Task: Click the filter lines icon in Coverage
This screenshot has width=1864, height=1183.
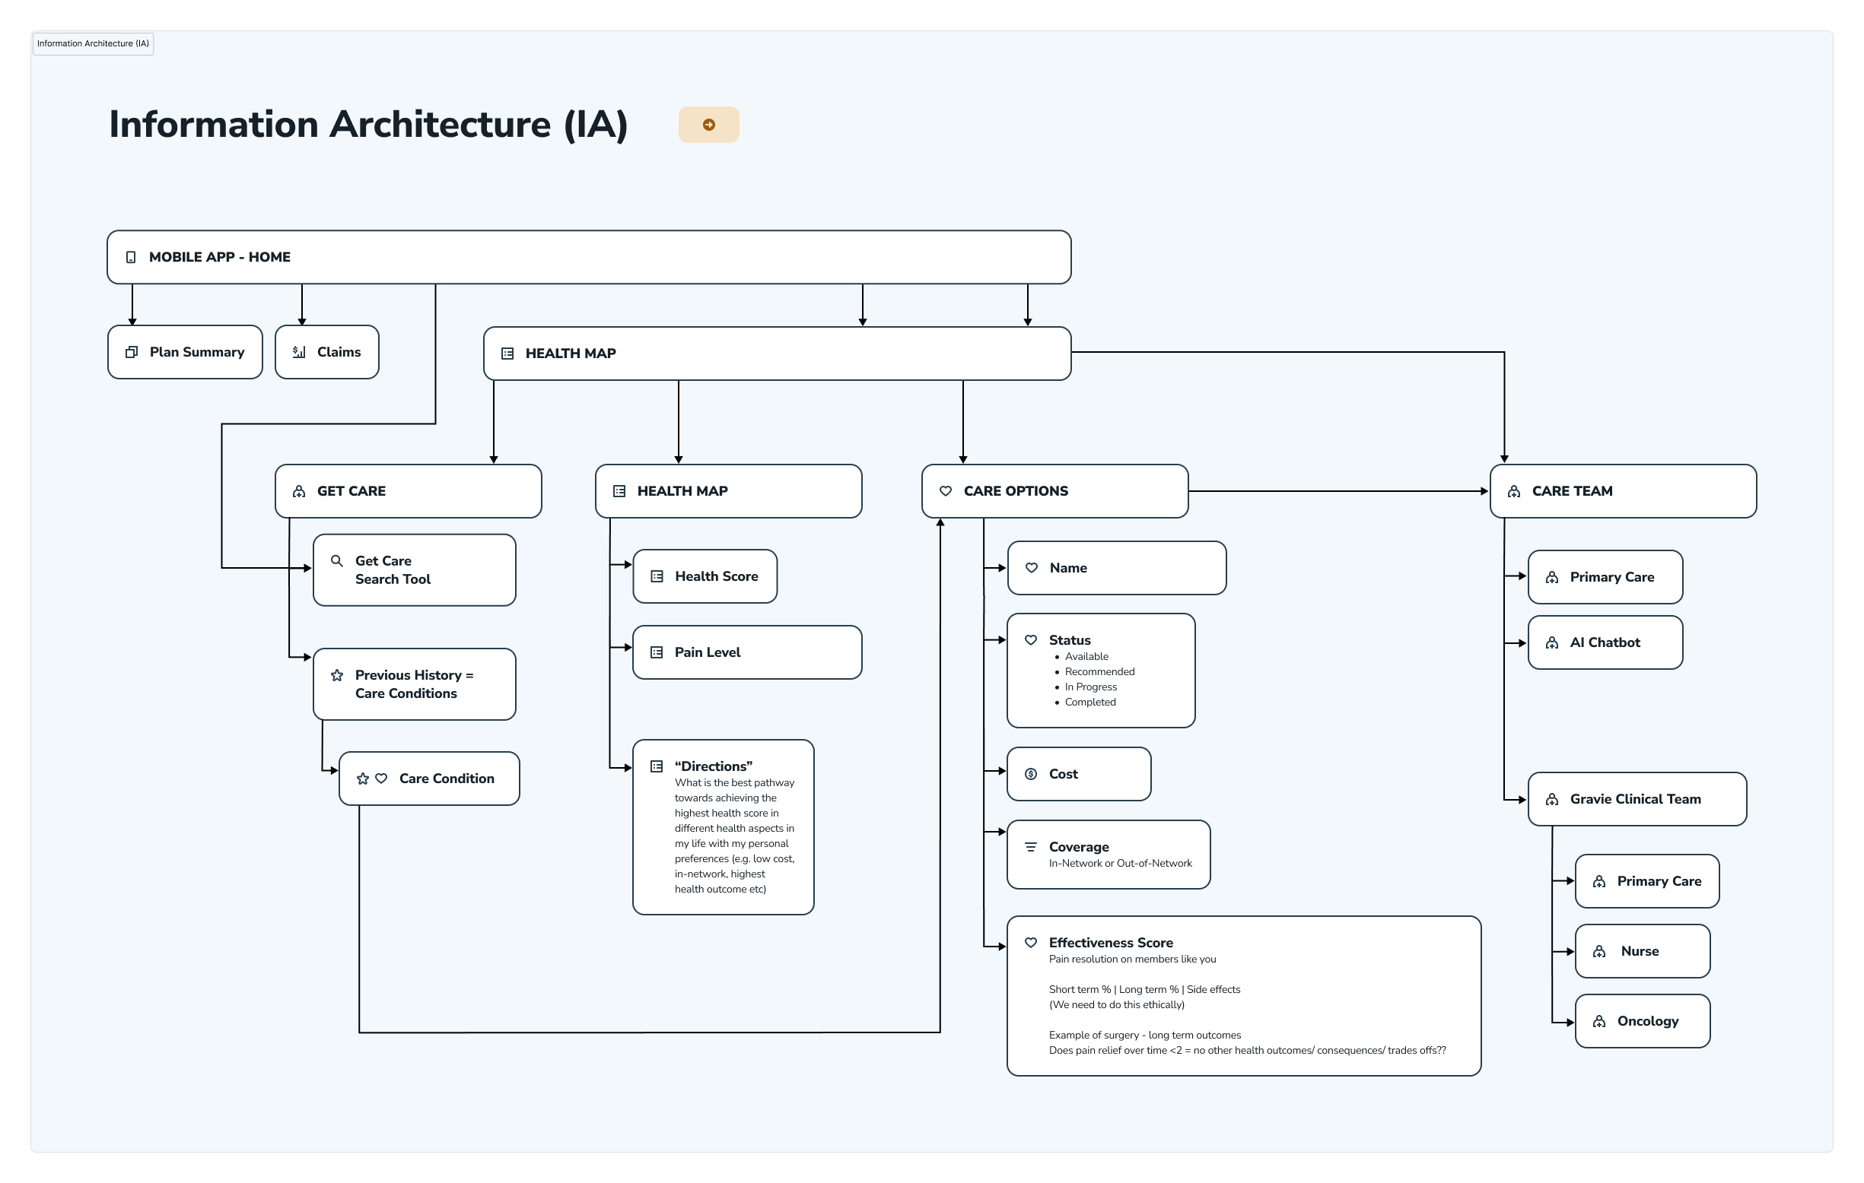Action: (1031, 847)
